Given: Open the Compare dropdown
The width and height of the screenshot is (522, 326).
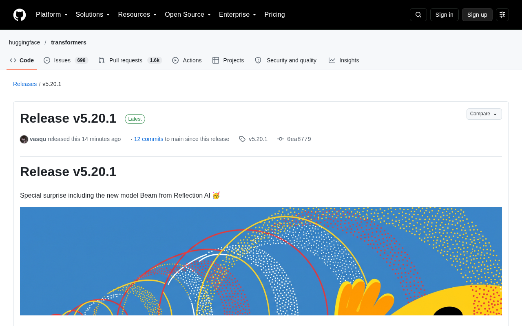Looking at the screenshot, I should pyautogui.click(x=484, y=114).
